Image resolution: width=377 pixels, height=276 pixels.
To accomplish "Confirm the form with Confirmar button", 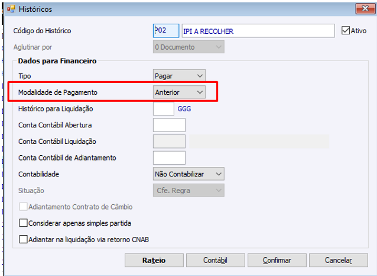I will 277,261.
